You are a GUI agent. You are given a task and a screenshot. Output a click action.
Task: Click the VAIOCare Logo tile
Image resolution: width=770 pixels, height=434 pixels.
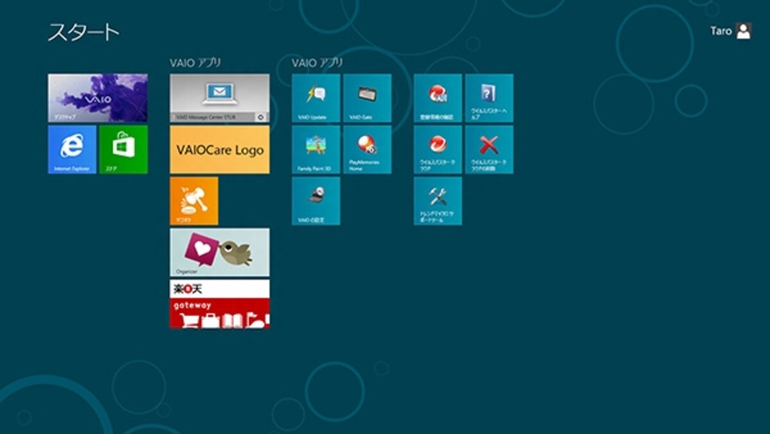coord(219,150)
